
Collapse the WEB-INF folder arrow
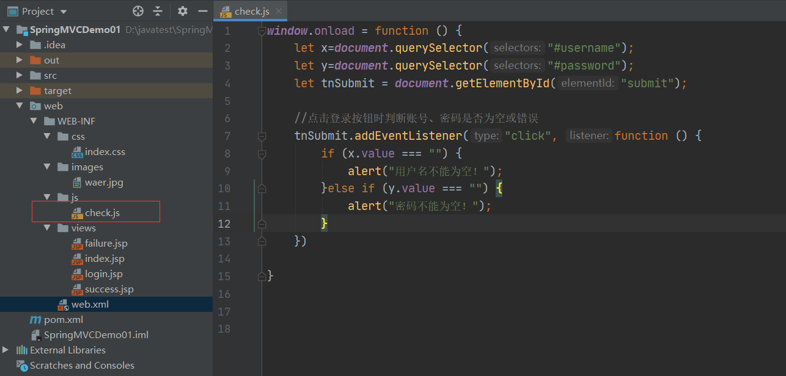click(x=34, y=121)
